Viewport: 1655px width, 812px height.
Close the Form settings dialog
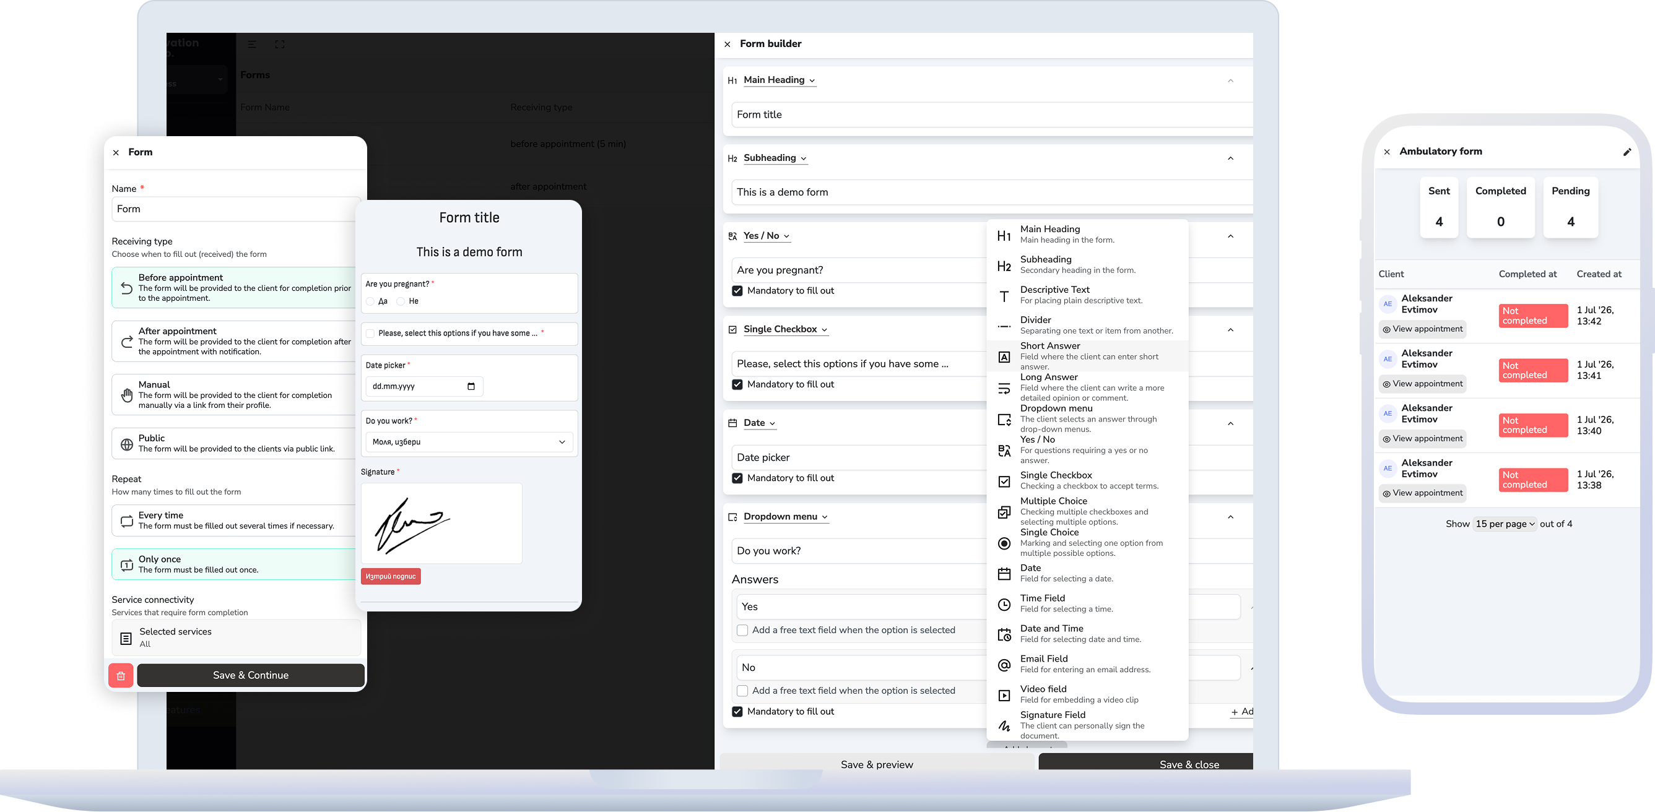pos(116,153)
